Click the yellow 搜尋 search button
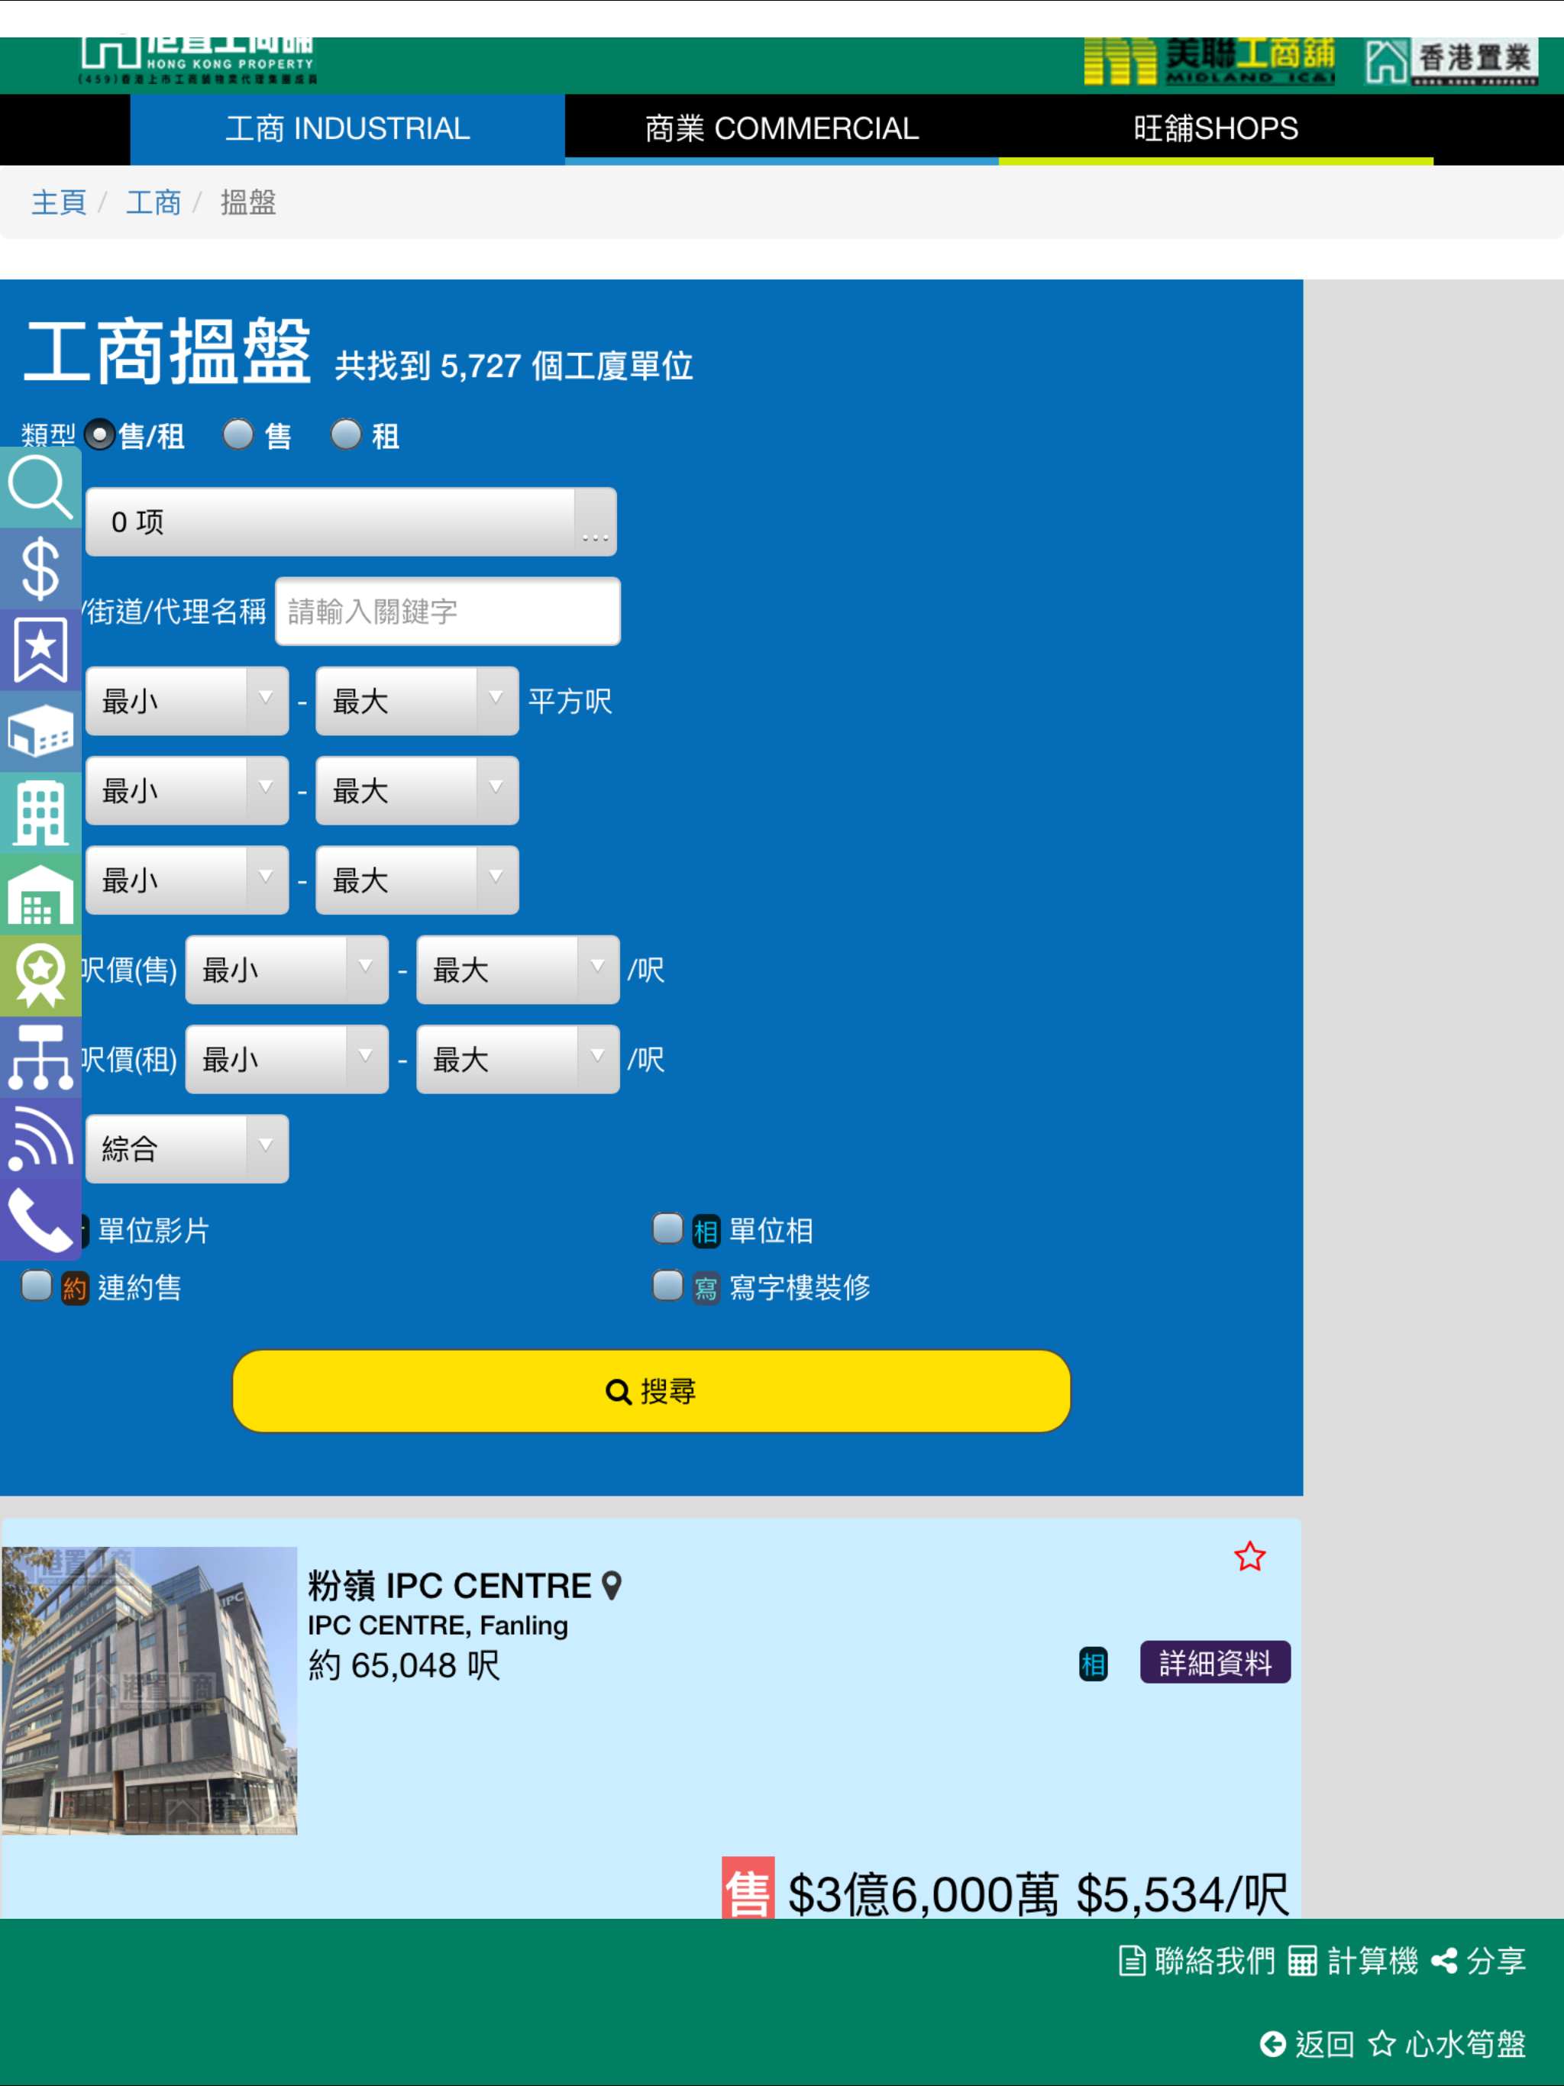1564x2086 pixels. (651, 1391)
